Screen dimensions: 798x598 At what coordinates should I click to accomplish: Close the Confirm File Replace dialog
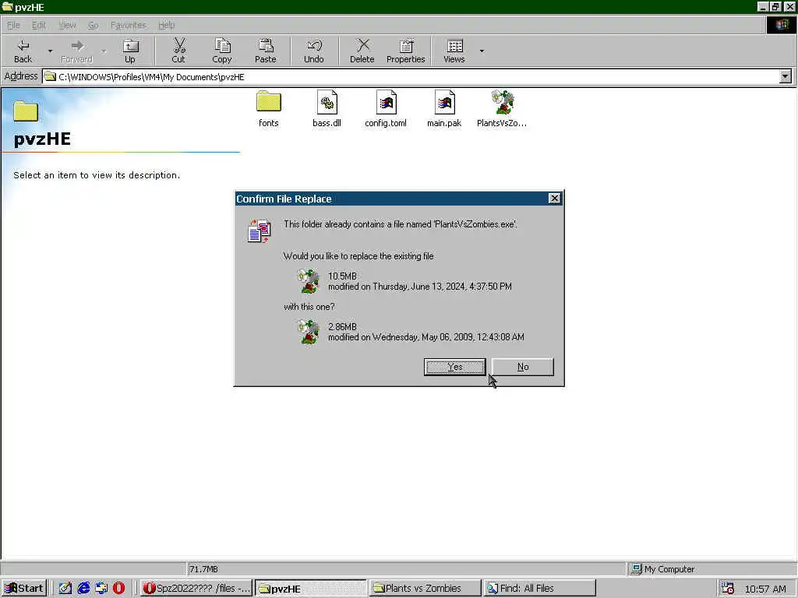[x=555, y=199]
